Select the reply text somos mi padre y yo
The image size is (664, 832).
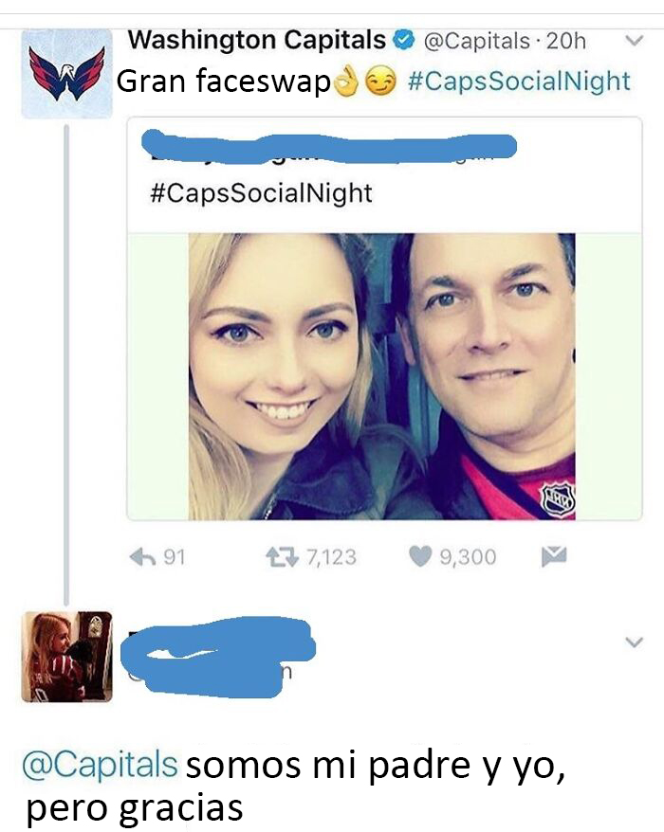click(375, 766)
